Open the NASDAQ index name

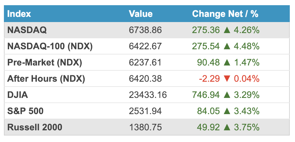coord(27,30)
